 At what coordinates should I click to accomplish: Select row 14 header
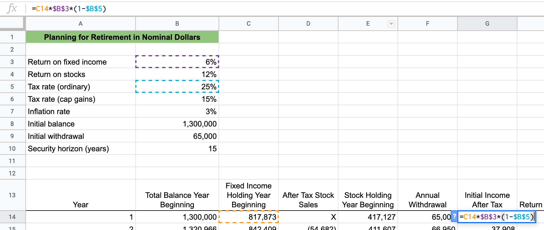(x=12, y=217)
